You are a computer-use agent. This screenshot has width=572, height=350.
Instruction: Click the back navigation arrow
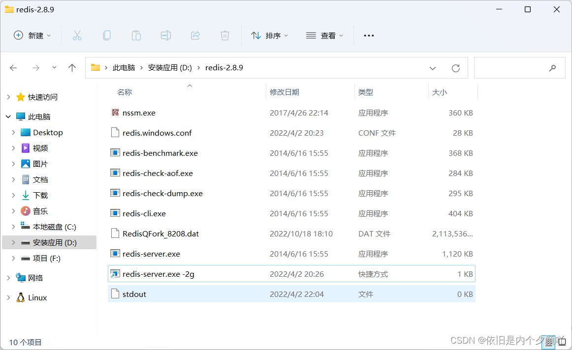click(x=13, y=67)
